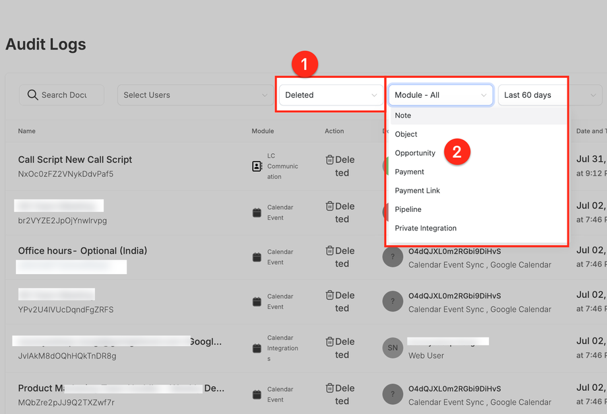Viewport: 607px width, 414px height.
Task: Click trash icon in Product row
Action: (x=330, y=388)
